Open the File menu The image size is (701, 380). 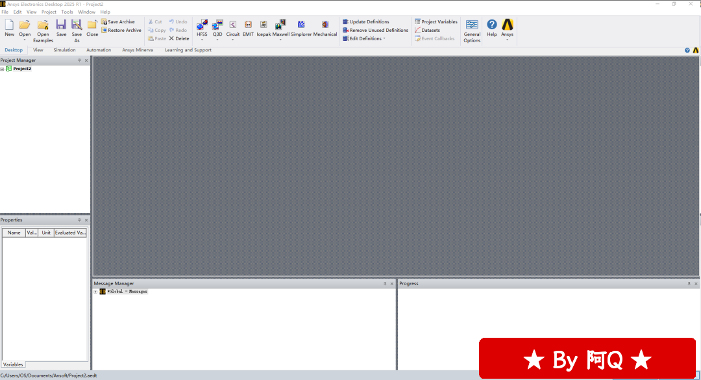(x=5, y=12)
